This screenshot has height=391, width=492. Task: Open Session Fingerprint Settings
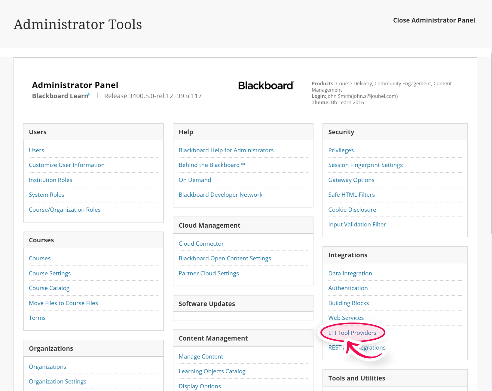pos(365,165)
